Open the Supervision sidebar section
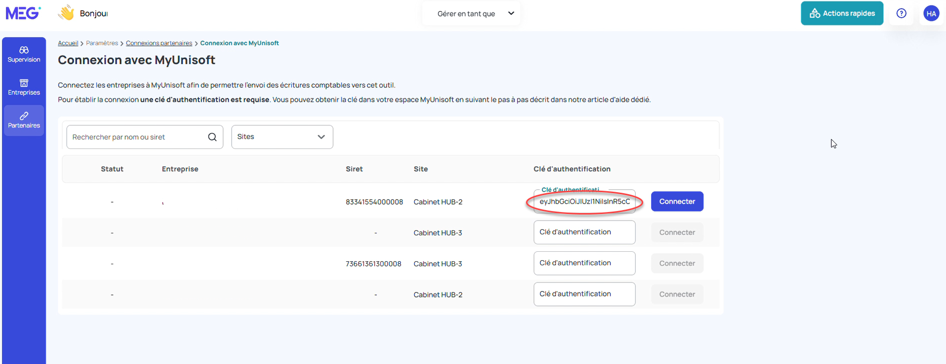 [24, 54]
